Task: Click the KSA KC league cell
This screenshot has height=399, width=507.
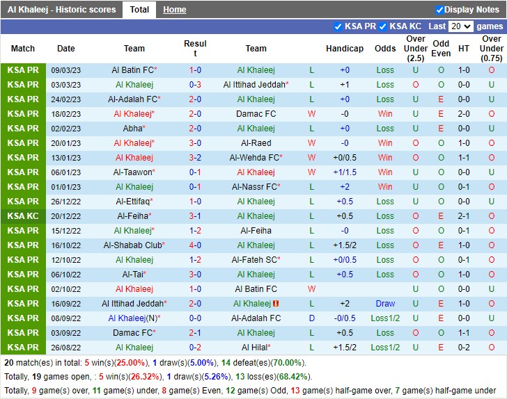Action: click(23, 216)
